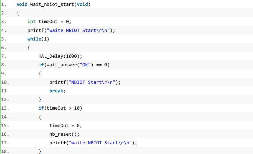Click the int keyword on line 3
The image size is (253, 154).
tap(31, 21)
